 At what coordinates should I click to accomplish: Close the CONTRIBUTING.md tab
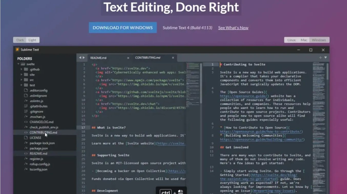coord(173,58)
